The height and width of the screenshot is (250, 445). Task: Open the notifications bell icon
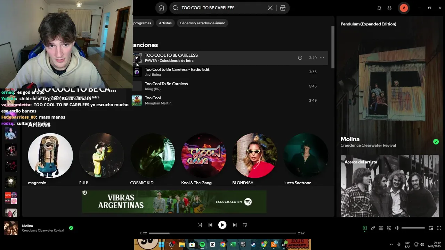tap(379, 8)
